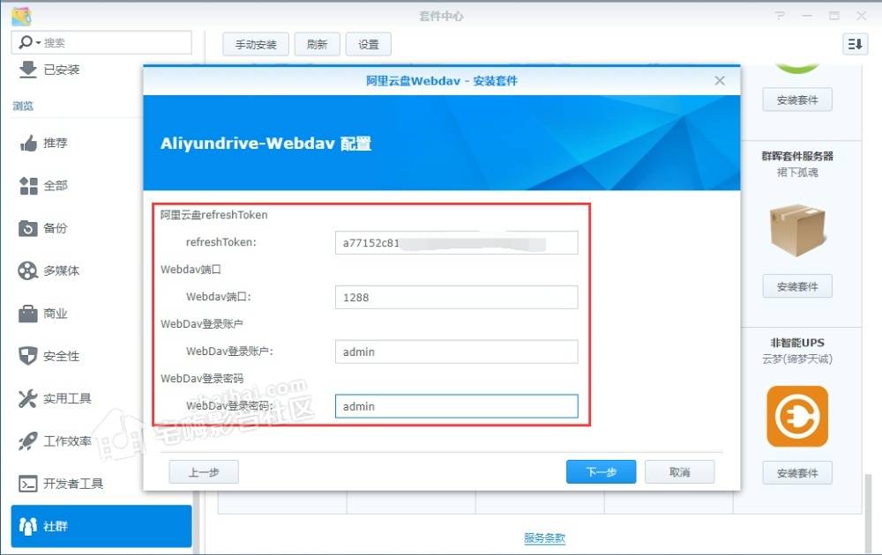
Task: Click the 刷新 refresh button
Action: [318, 44]
